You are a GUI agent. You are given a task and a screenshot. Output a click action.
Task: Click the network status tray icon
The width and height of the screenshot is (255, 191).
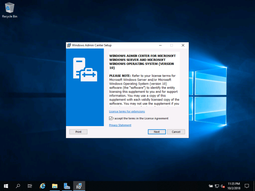tap(217, 186)
